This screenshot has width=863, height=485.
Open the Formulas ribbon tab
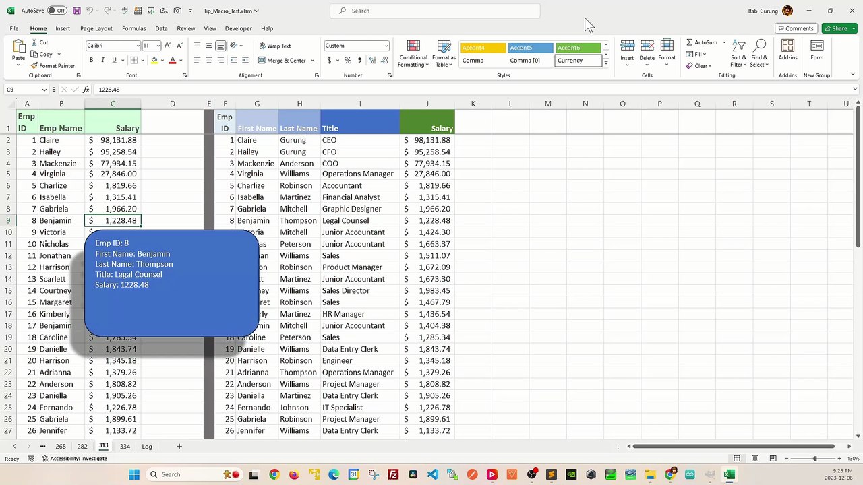133,28
